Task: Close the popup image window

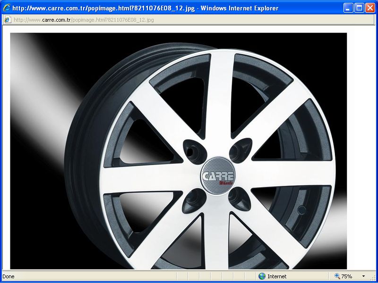Action: (x=370, y=8)
